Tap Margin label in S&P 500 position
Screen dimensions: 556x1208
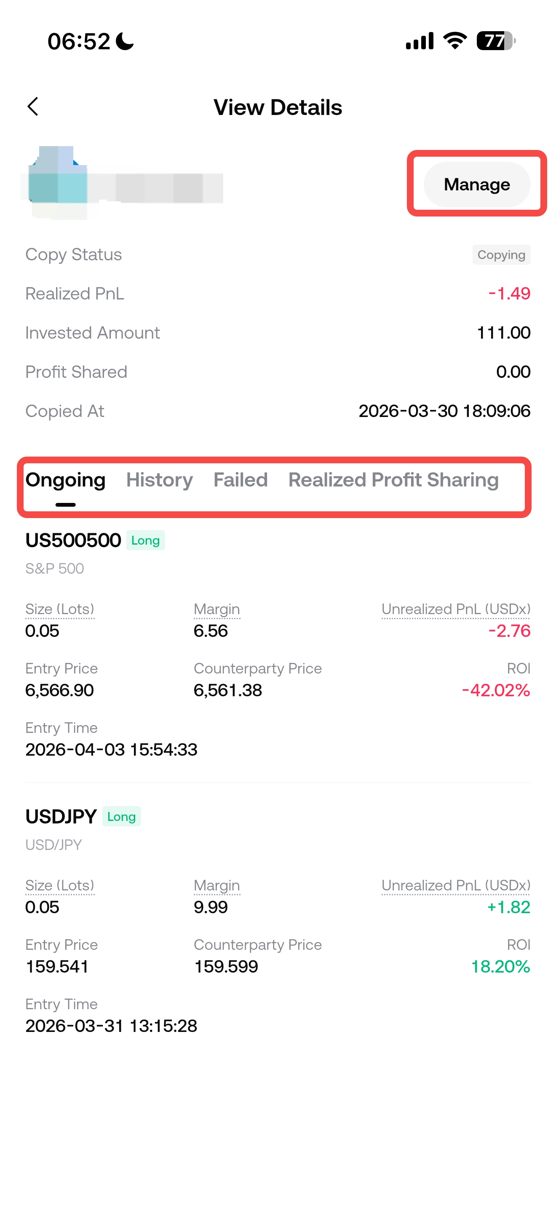click(x=217, y=609)
